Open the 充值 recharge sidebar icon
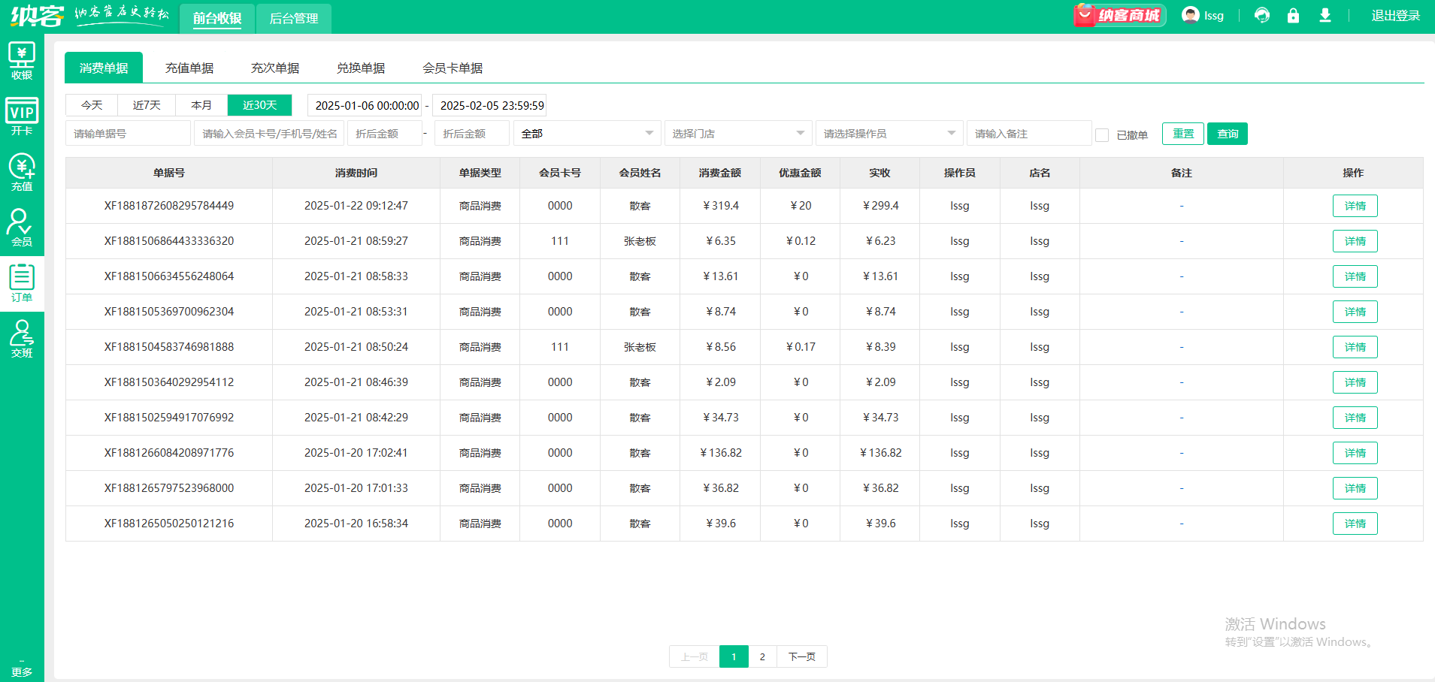Screen dimensions: 1435x682 22,172
